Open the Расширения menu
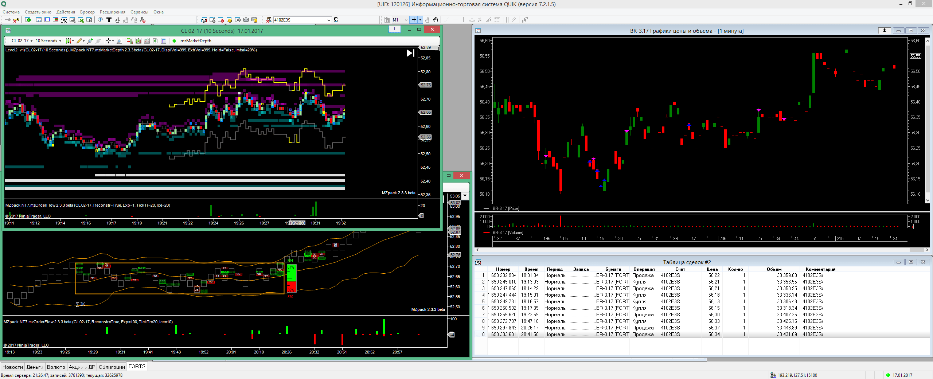 113,12
